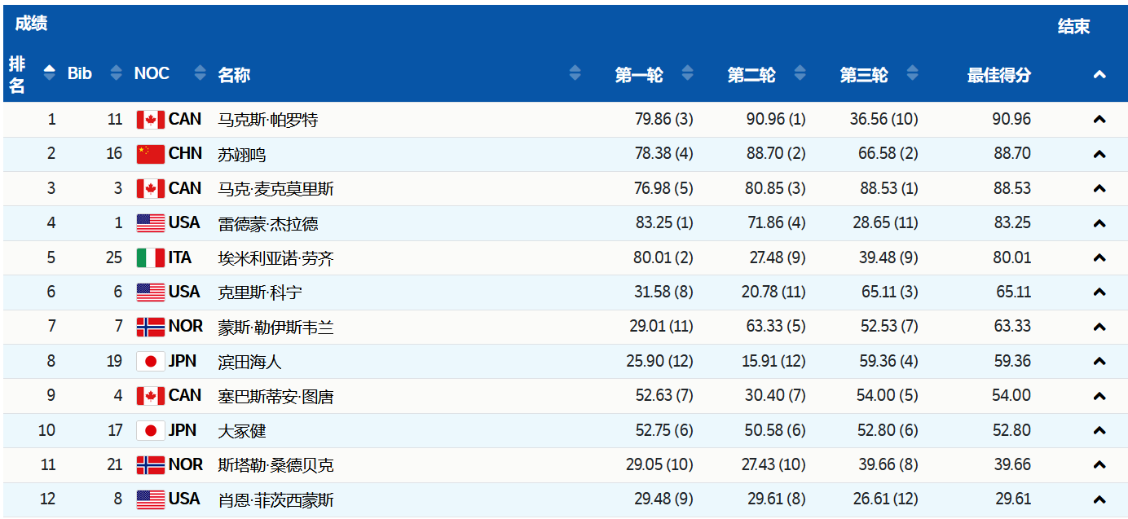This screenshot has width=1128, height=519.
Task: Collapse all rows with header chevron
Action: [1099, 74]
